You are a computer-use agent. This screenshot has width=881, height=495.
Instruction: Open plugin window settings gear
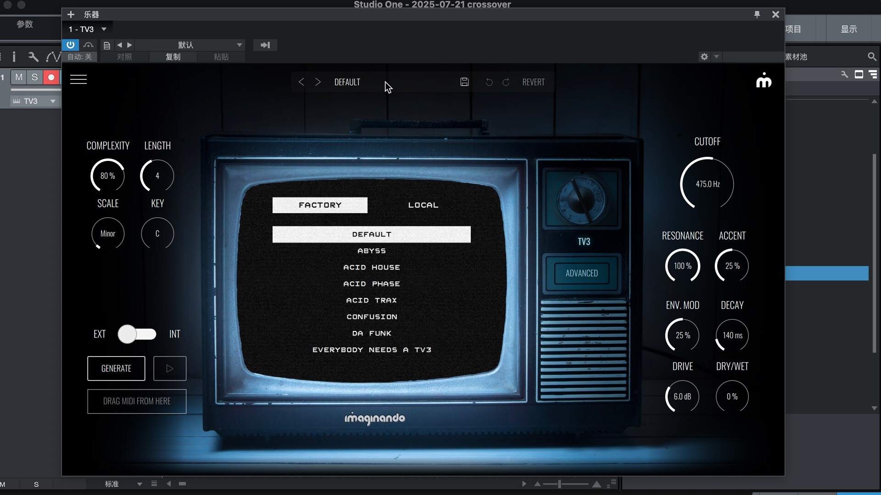click(704, 57)
